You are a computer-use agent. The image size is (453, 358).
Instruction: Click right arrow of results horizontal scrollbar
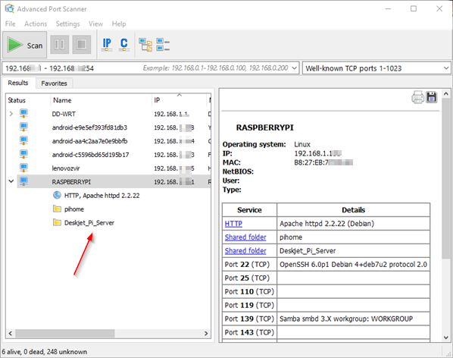pyautogui.click(x=206, y=334)
